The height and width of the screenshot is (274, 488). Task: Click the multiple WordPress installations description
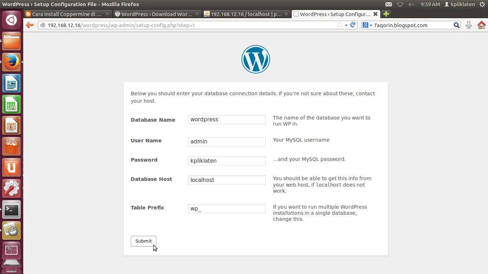320,213
